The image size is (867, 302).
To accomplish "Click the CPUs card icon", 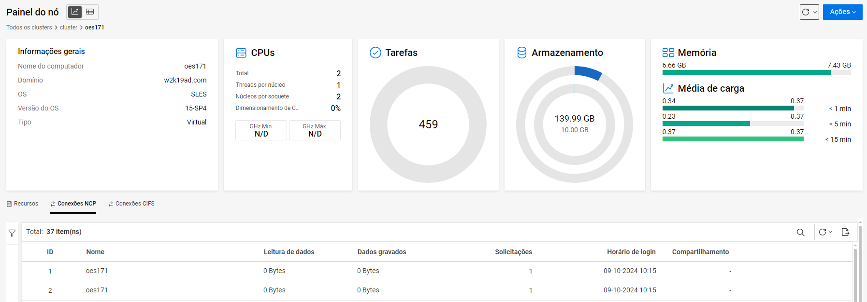I will click(x=241, y=53).
